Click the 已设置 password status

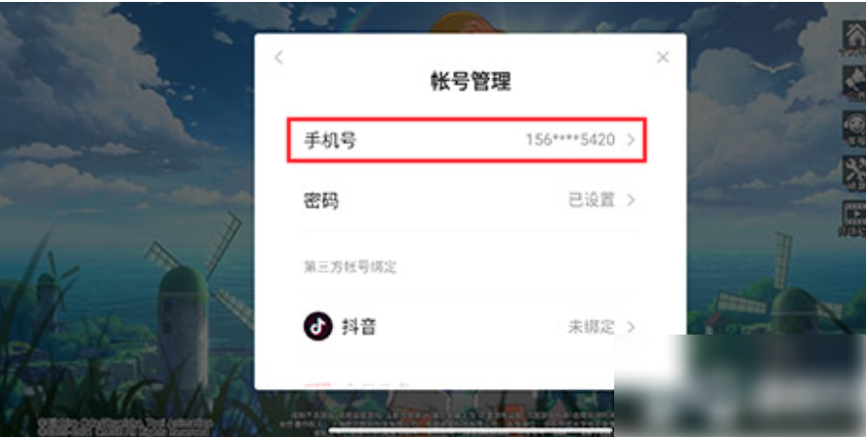tap(592, 200)
